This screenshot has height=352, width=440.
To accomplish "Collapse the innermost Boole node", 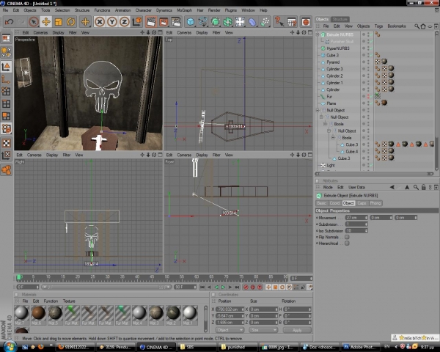I will 333,138.
